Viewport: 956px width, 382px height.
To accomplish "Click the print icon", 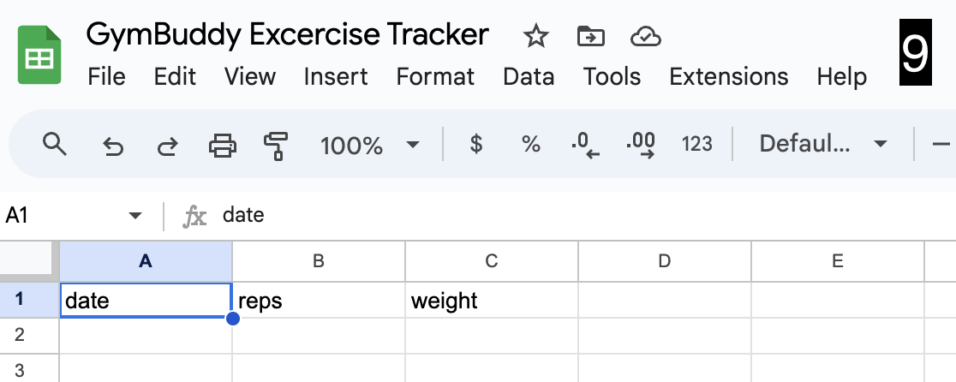I will pyautogui.click(x=223, y=146).
